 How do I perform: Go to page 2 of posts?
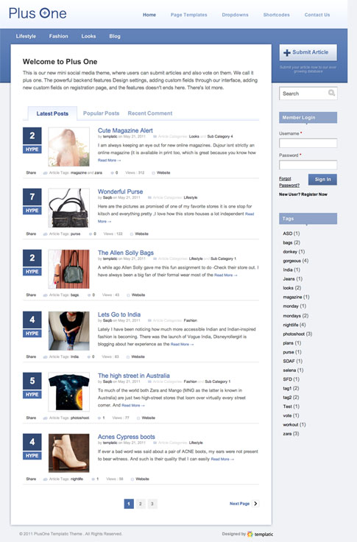(x=141, y=504)
